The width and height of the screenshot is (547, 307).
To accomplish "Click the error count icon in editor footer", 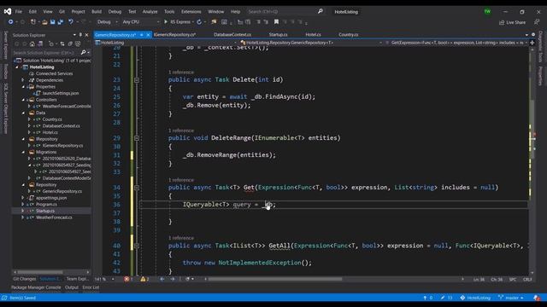I will click(126, 279).
